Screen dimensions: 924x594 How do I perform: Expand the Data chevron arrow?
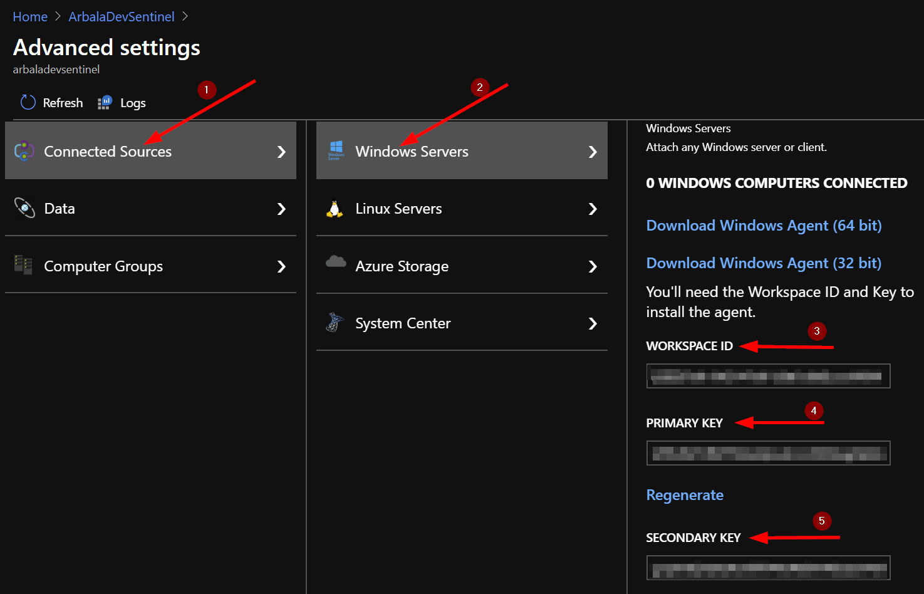281,209
